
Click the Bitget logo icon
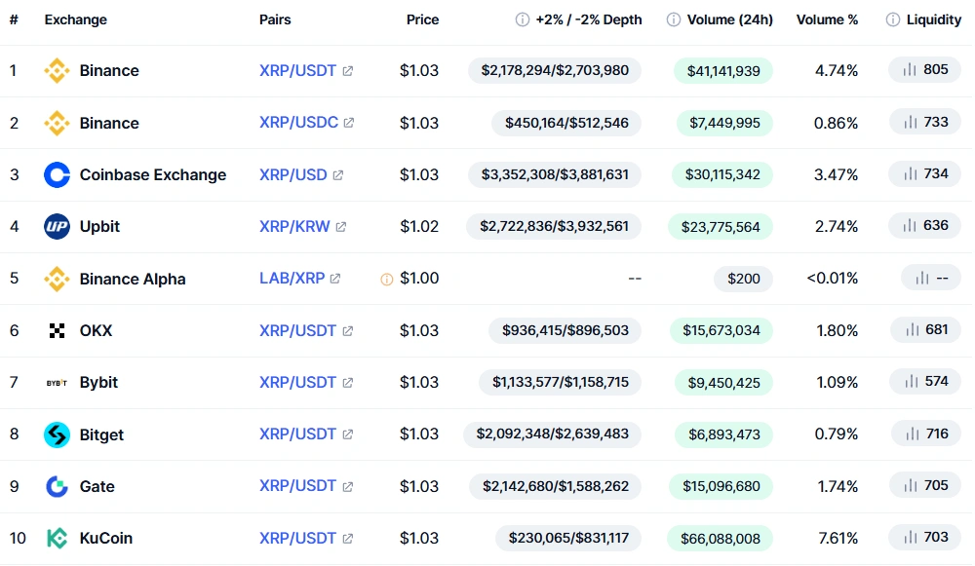[57, 434]
